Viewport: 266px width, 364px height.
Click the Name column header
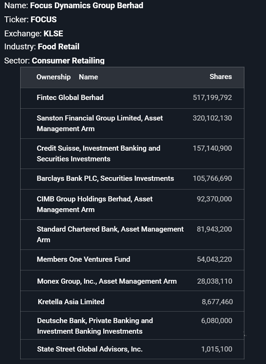(88, 77)
